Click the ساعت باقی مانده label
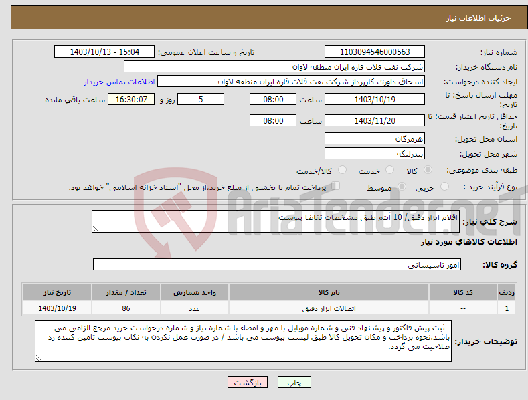This screenshot has height=400, width=528. tap(75, 100)
